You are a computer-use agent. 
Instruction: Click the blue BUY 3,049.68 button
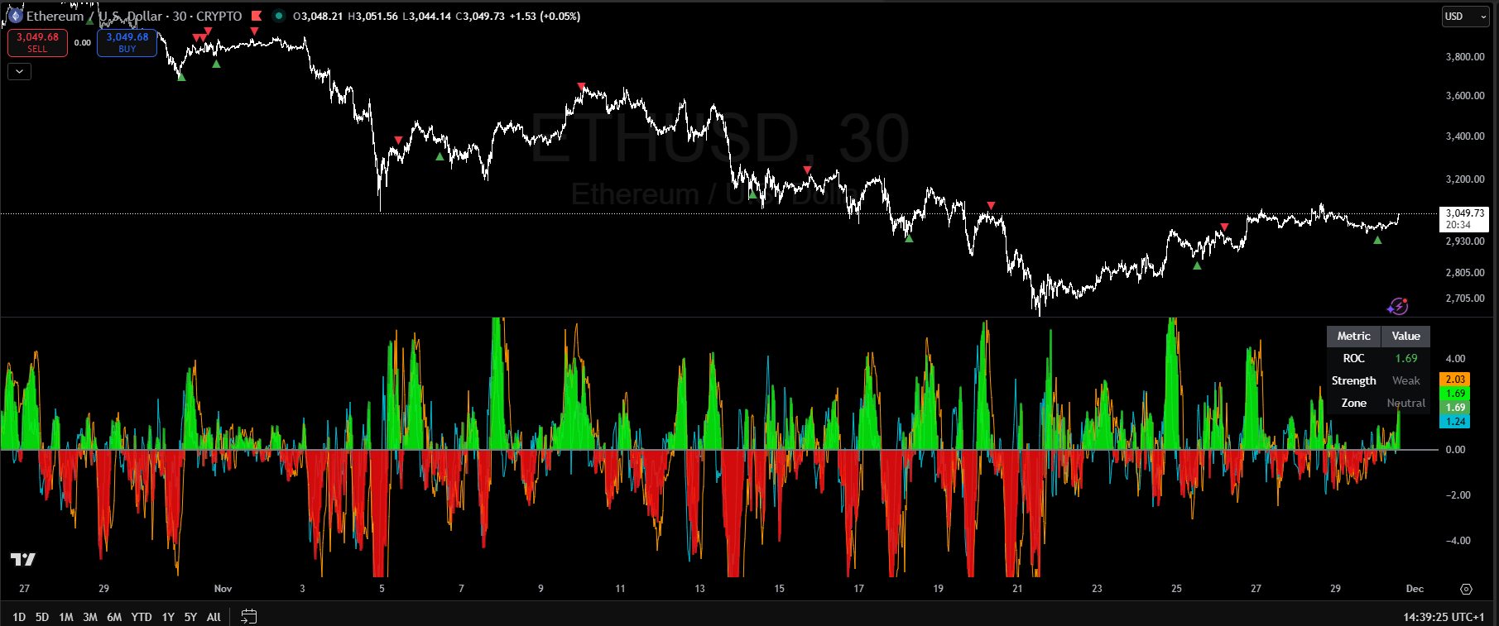[127, 43]
